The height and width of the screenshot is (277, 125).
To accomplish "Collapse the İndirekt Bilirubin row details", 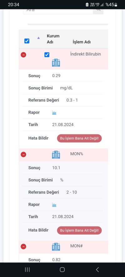I will [23, 55].
